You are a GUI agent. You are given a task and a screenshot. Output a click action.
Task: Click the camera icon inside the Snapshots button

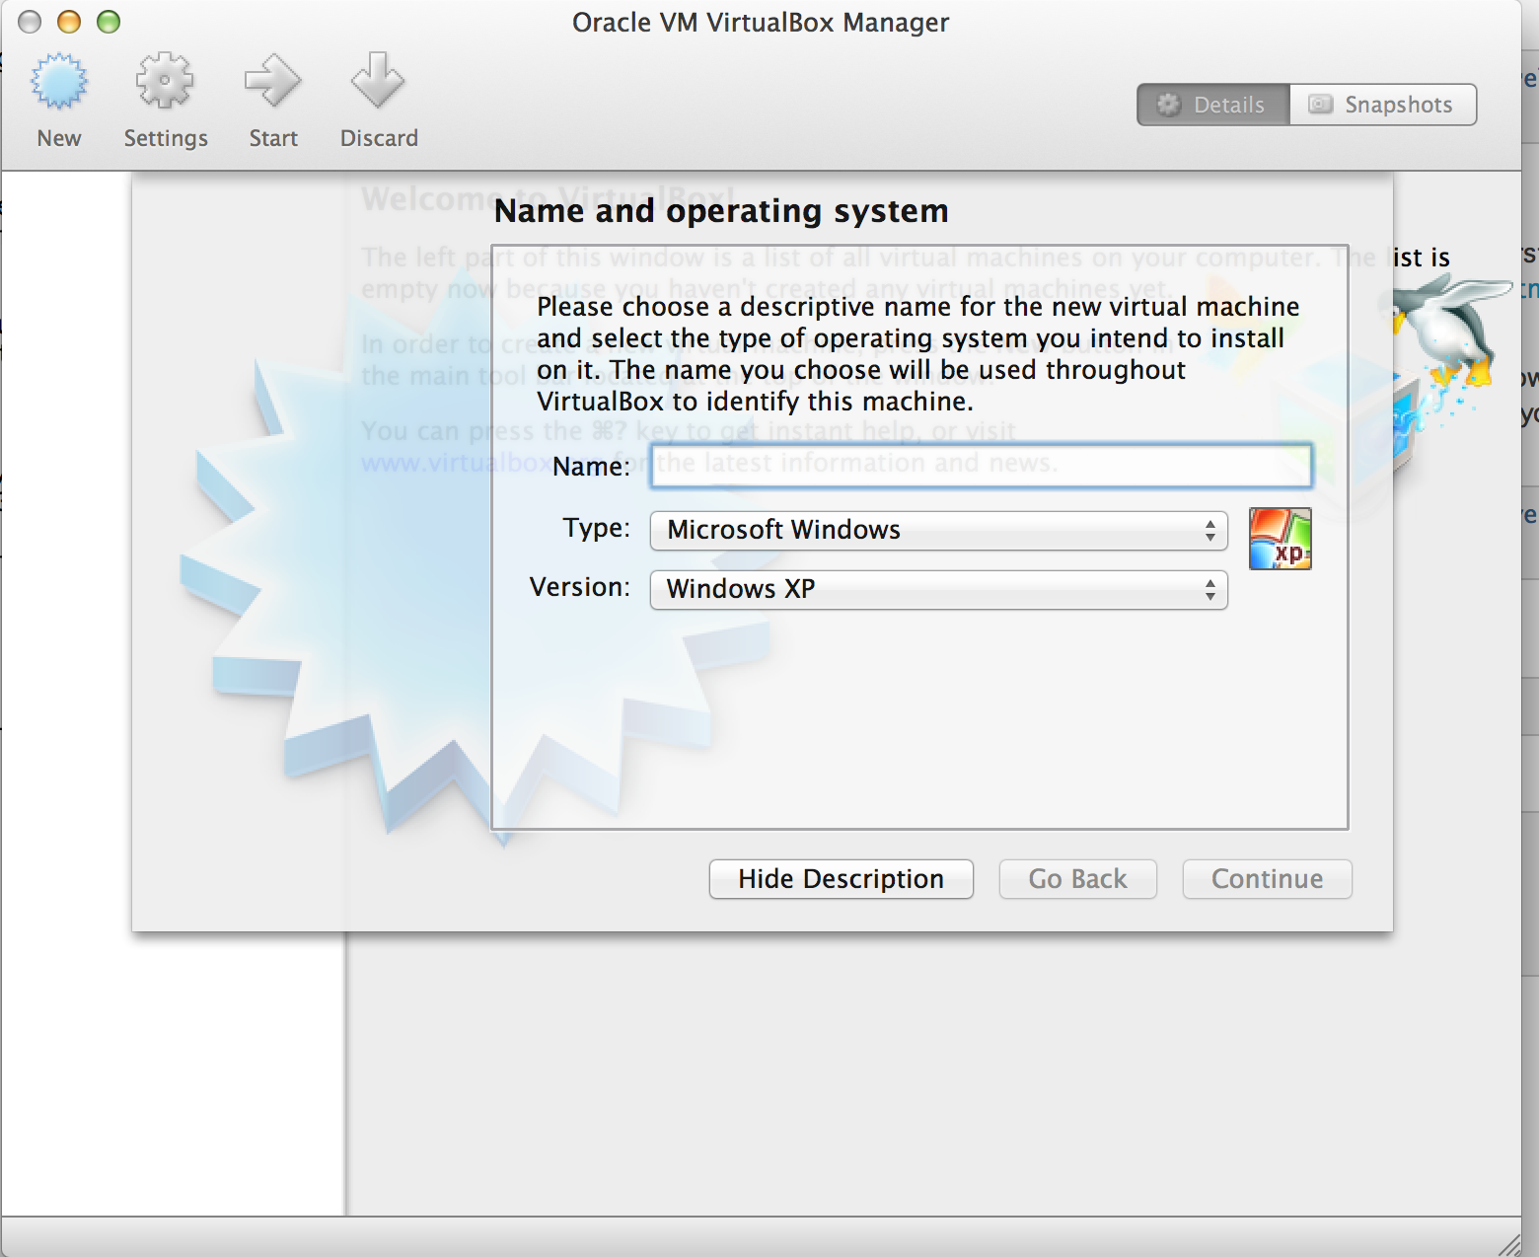[x=1319, y=104]
